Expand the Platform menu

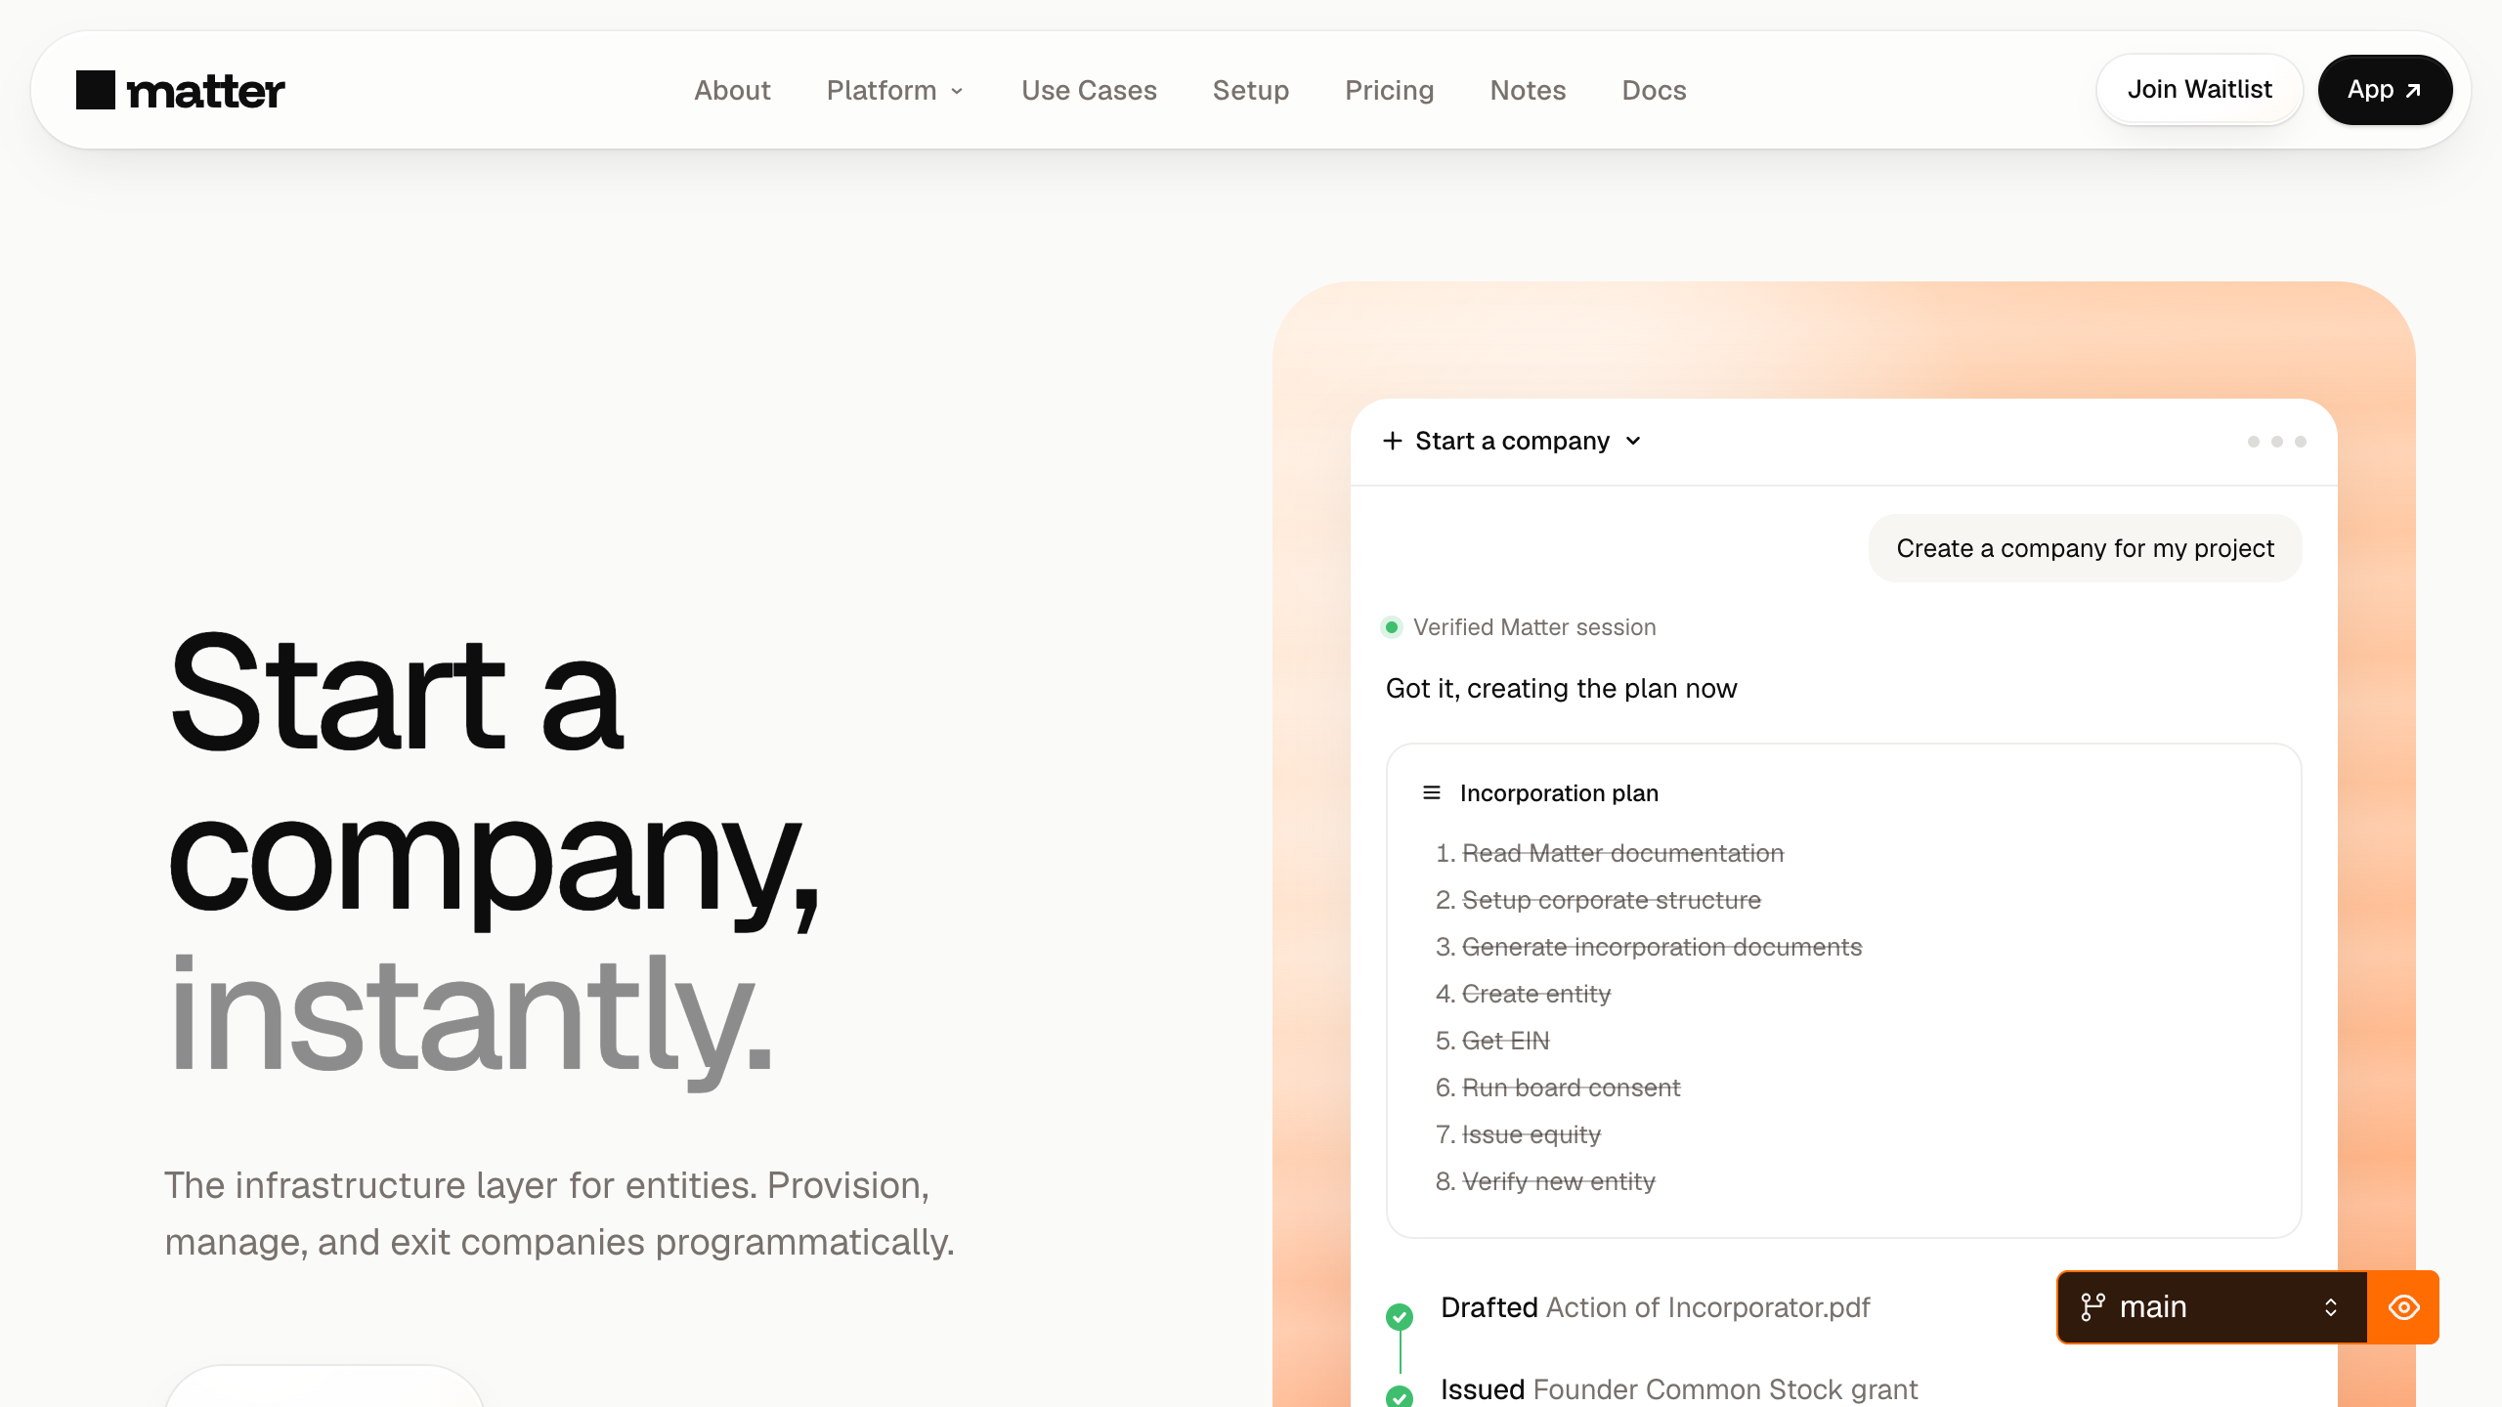coord(895,90)
